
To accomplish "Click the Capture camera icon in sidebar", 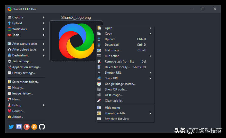I will pos(10,17).
